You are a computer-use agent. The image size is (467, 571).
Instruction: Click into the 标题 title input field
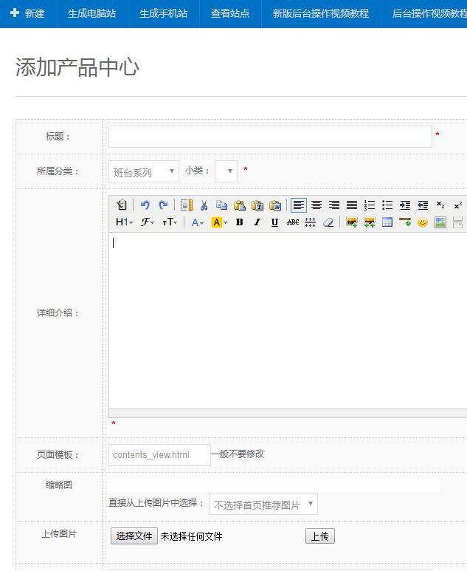[x=270, y=137]
